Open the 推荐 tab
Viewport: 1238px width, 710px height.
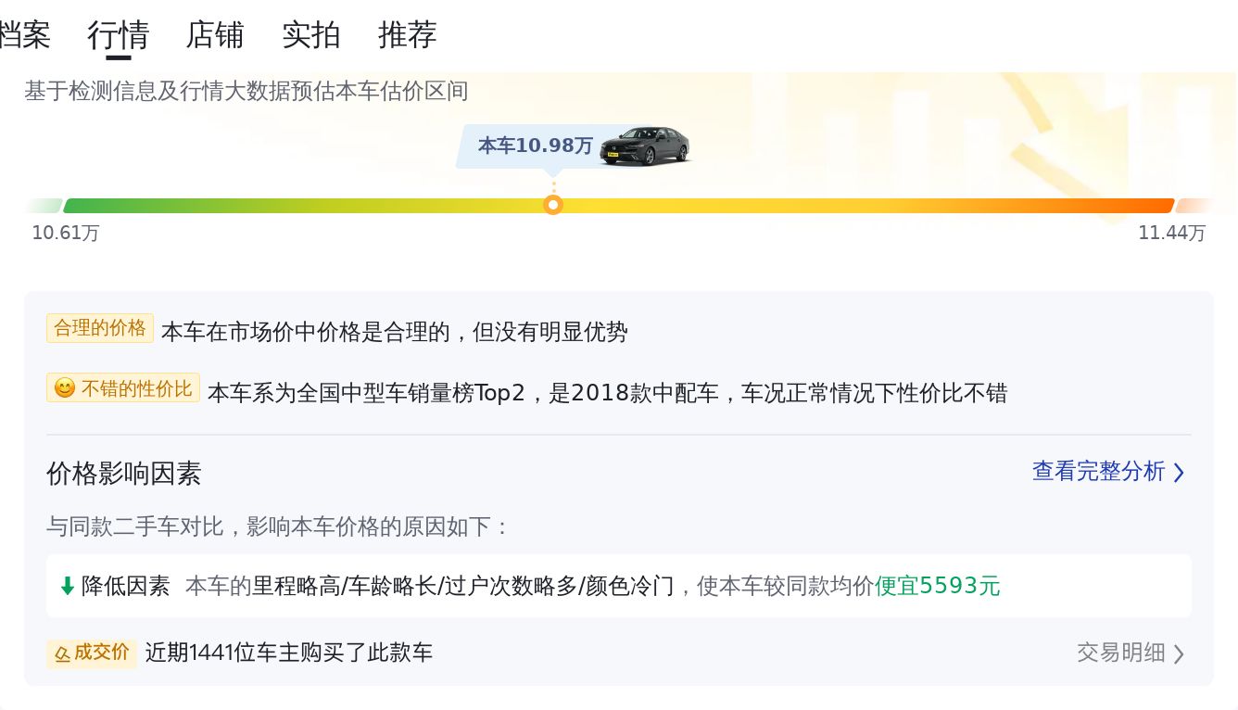pyautogui.click(x=407, y=35)
